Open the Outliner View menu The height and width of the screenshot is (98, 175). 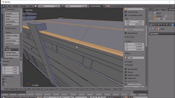click(157, 10)
